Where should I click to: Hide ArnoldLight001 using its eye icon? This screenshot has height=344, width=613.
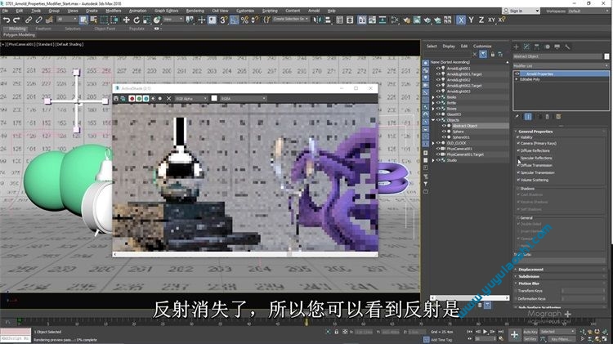coord(438,68)
